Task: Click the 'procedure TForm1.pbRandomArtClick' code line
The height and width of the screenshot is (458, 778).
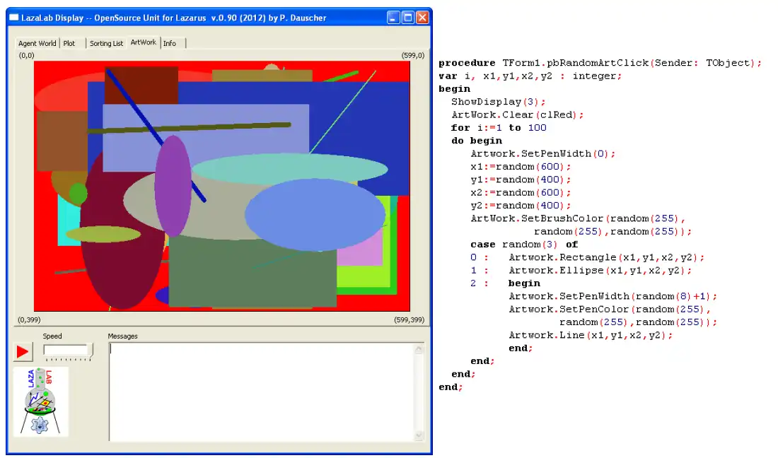Action: tap(600, 63)
